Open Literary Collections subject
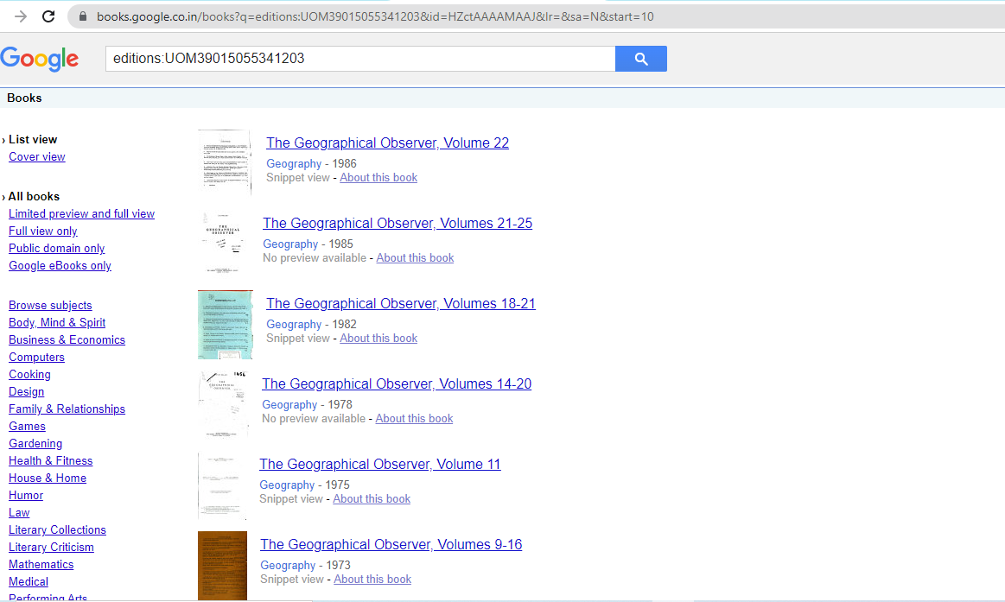 (57, 530)
